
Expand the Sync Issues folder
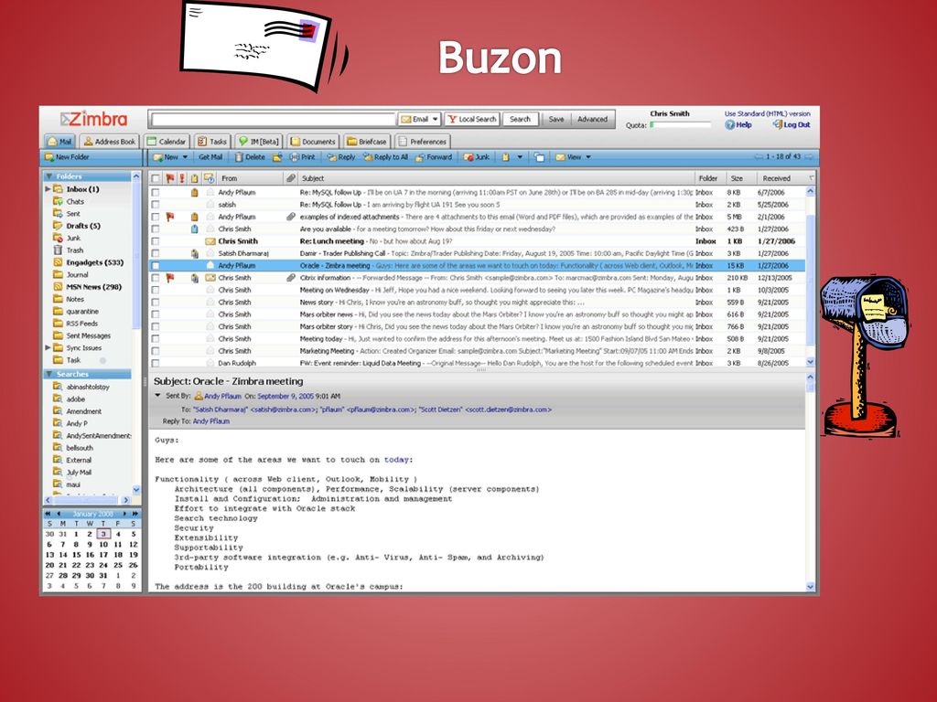click(48, 347)
